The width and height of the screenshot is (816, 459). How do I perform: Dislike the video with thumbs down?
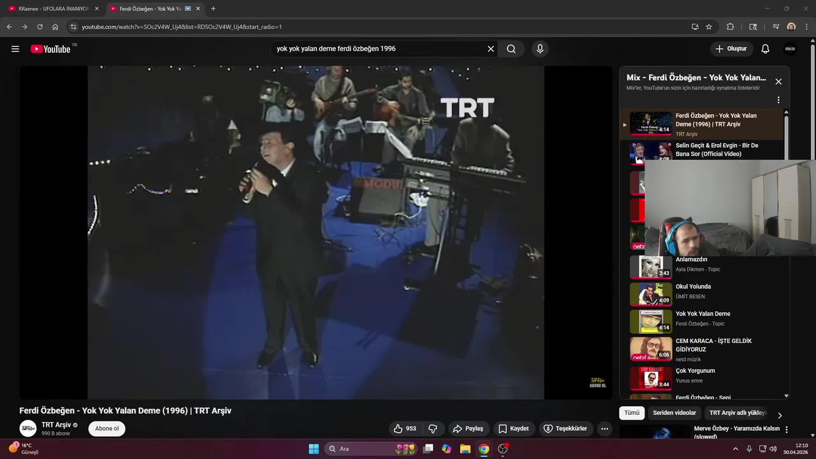coord(433,428)
